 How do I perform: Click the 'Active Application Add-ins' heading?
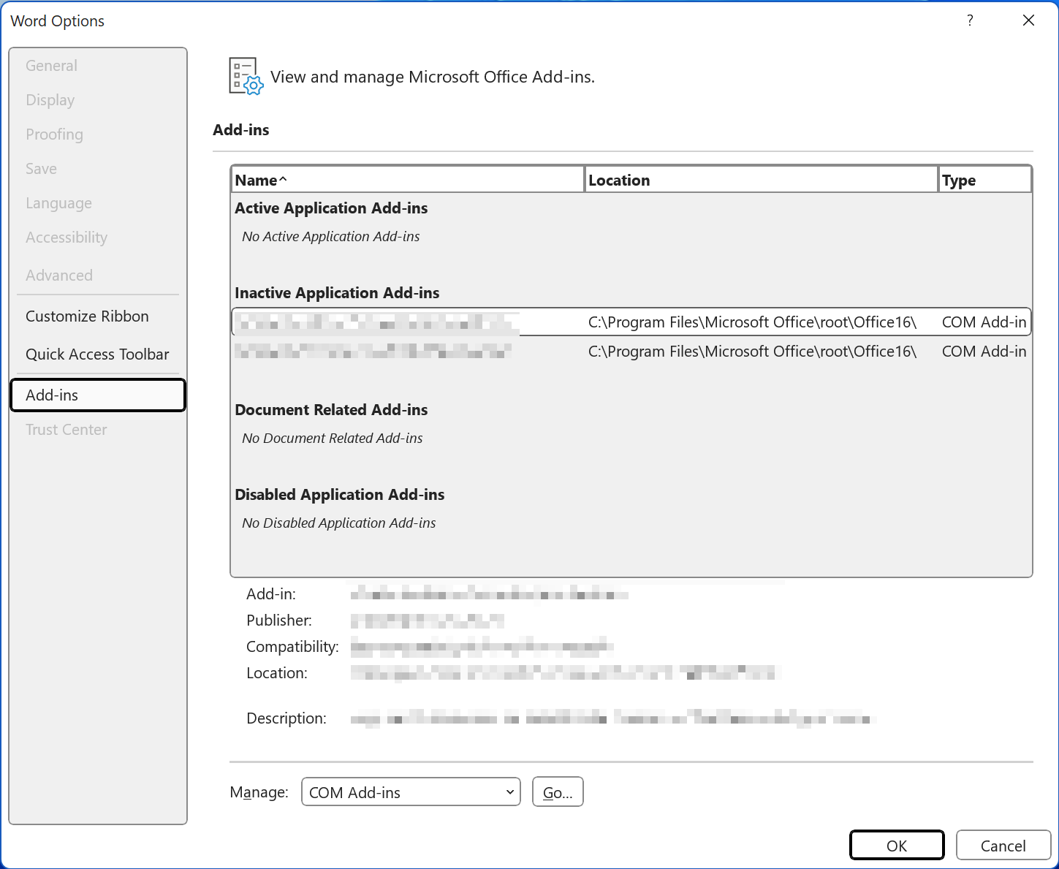click(331, 208)
